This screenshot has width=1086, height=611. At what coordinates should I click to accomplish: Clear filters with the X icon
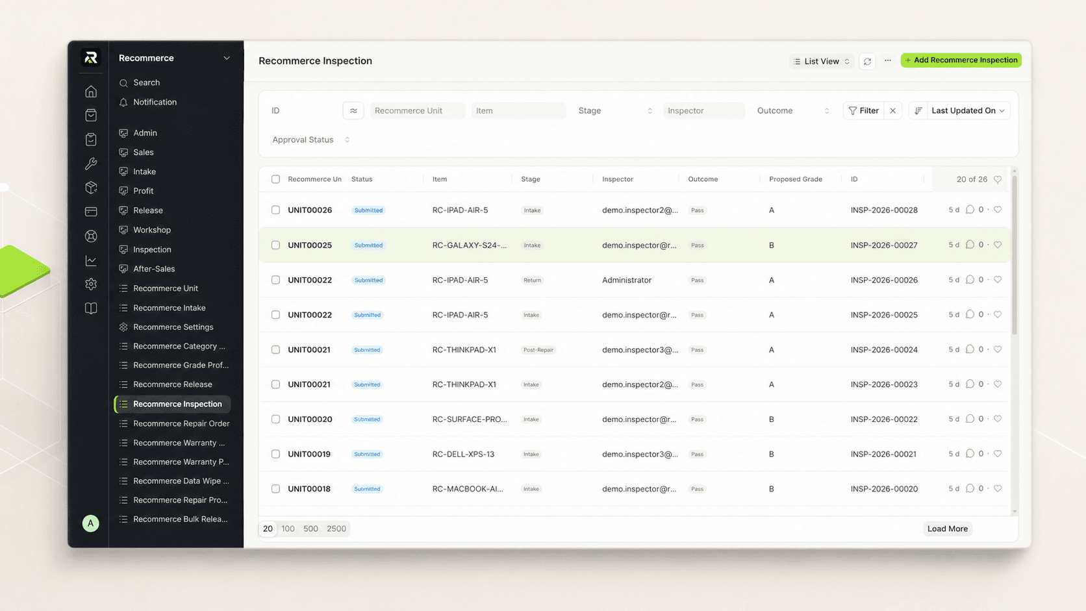point(893,110)
